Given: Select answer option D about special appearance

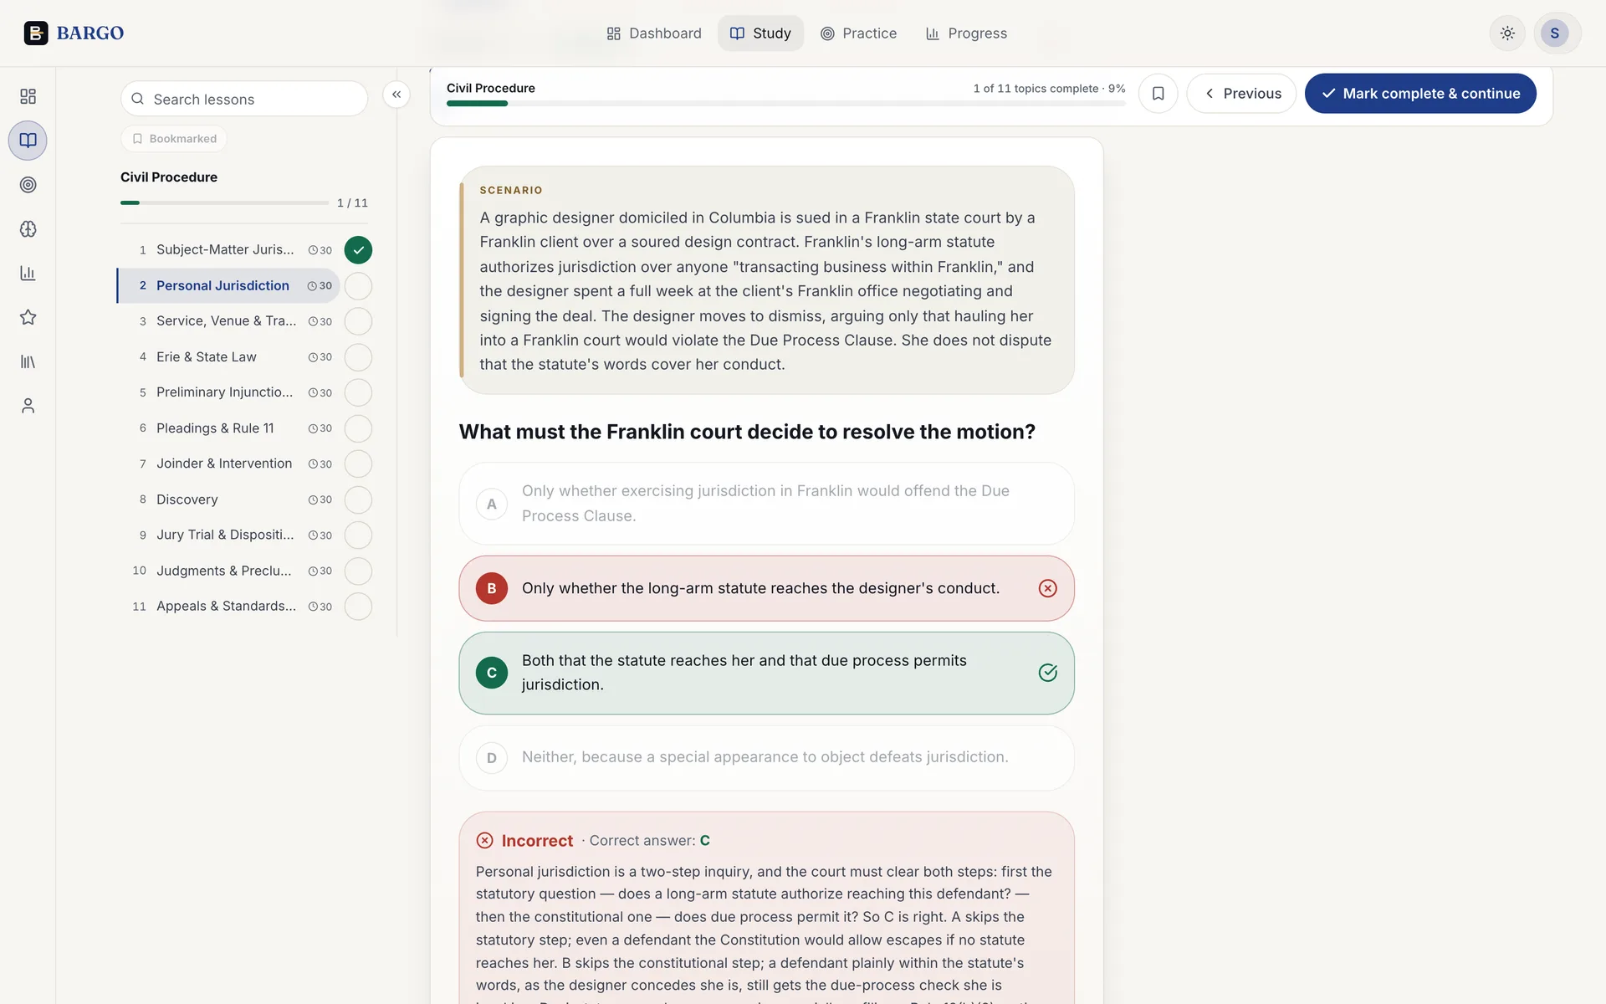Looking at the screenshot, I should (766, 757).
